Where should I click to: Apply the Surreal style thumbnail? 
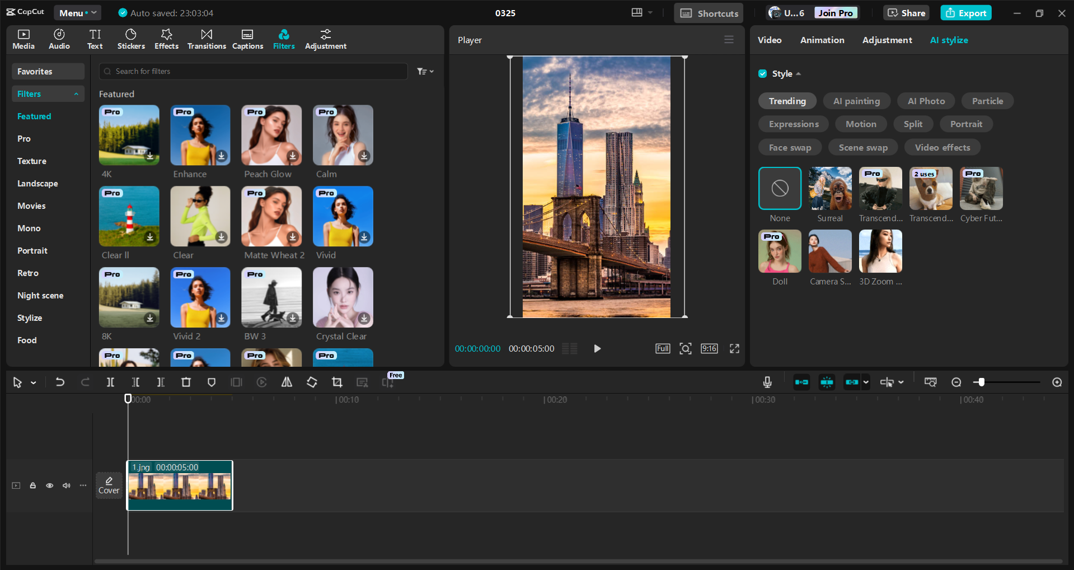[829, 189]
